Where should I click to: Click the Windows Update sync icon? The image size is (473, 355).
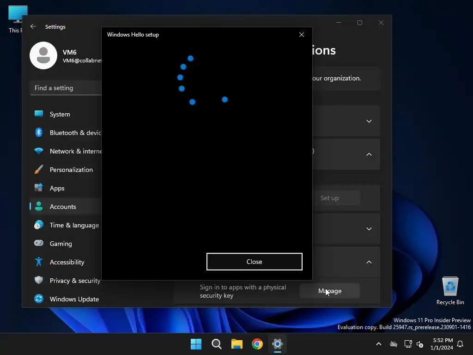pos(39,299)
